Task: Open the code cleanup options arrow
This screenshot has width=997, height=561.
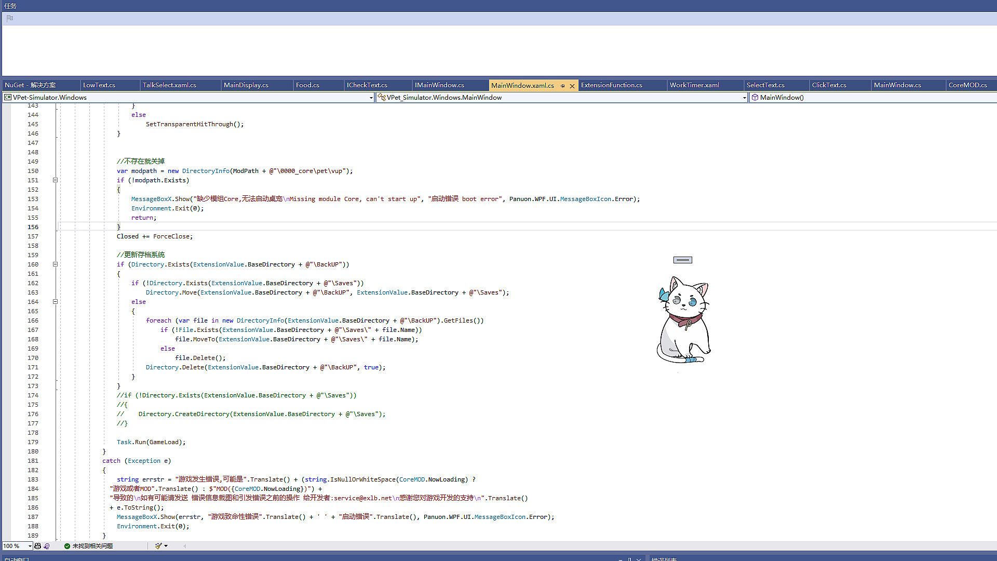Action: click(166, 546)
